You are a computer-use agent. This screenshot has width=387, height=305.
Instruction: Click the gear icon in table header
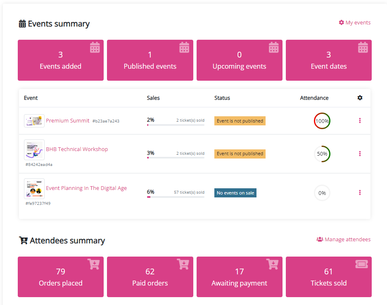[360, 98]
